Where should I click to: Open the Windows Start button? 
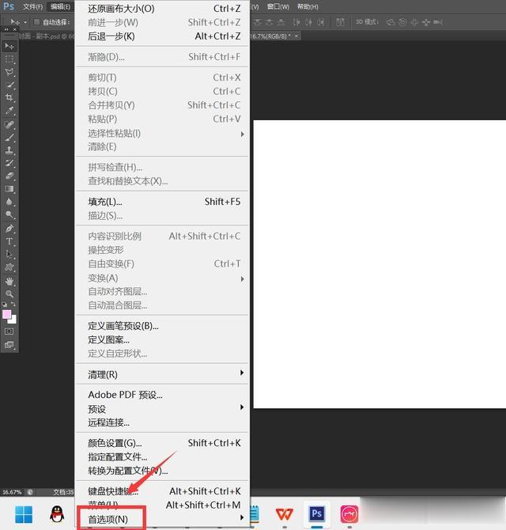coord(24,514)
